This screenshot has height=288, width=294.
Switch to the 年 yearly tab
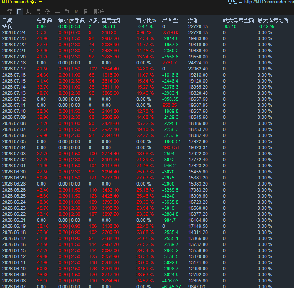coord(58,11)
